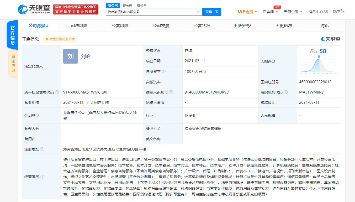Click the help icon next to 注册资本
The height and width of the screenshot is (202, 355).
point(164,71)
